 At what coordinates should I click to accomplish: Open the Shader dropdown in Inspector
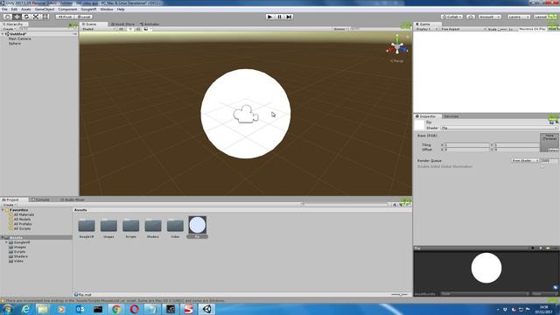[499, 128]
